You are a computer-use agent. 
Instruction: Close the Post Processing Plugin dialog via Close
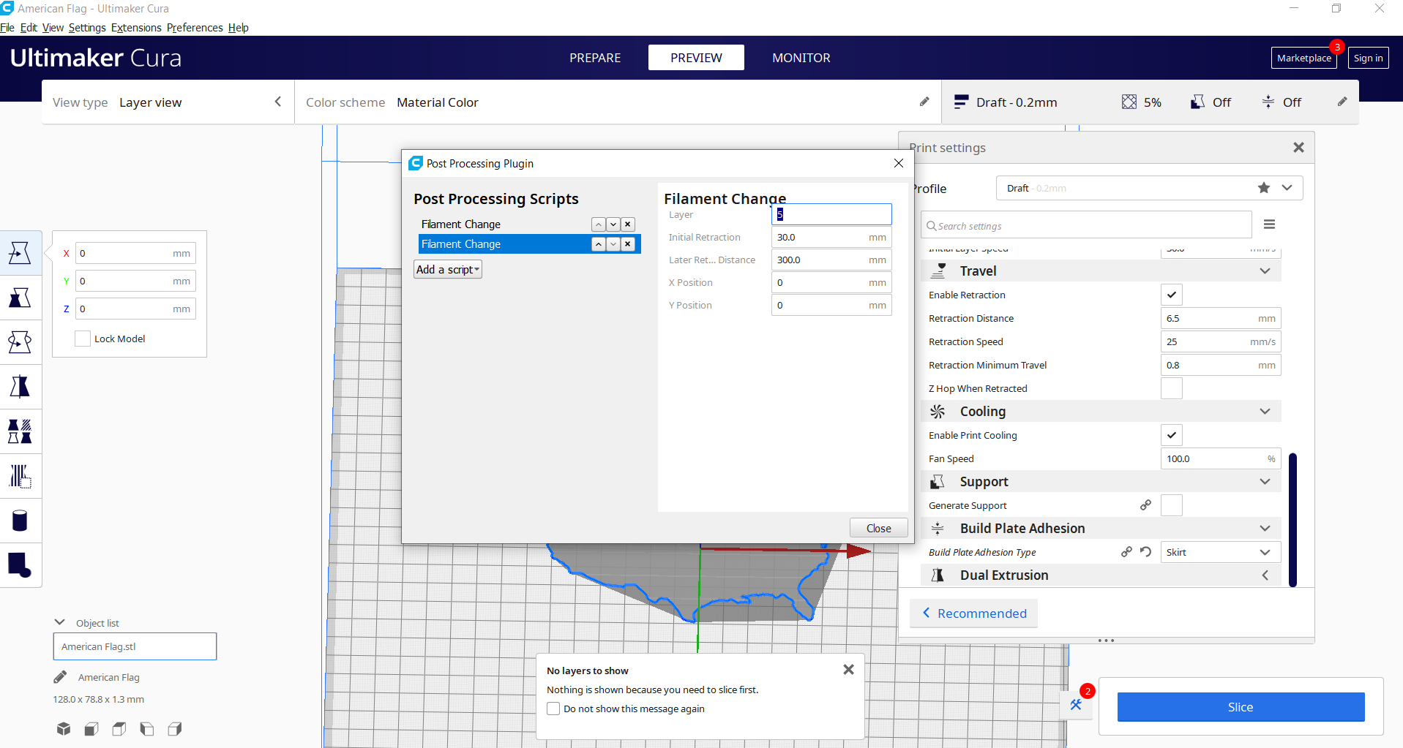[878, 528]
